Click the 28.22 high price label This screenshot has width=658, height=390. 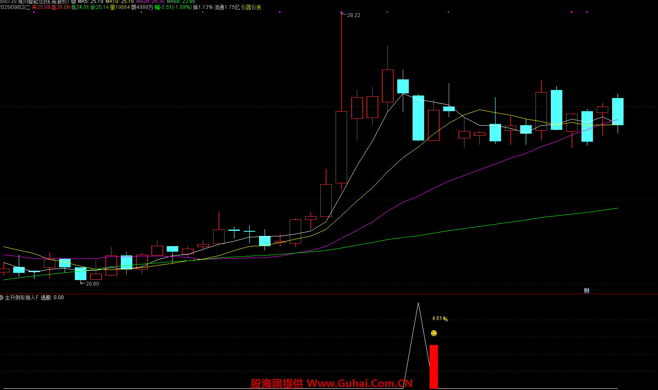coord(353,15)
